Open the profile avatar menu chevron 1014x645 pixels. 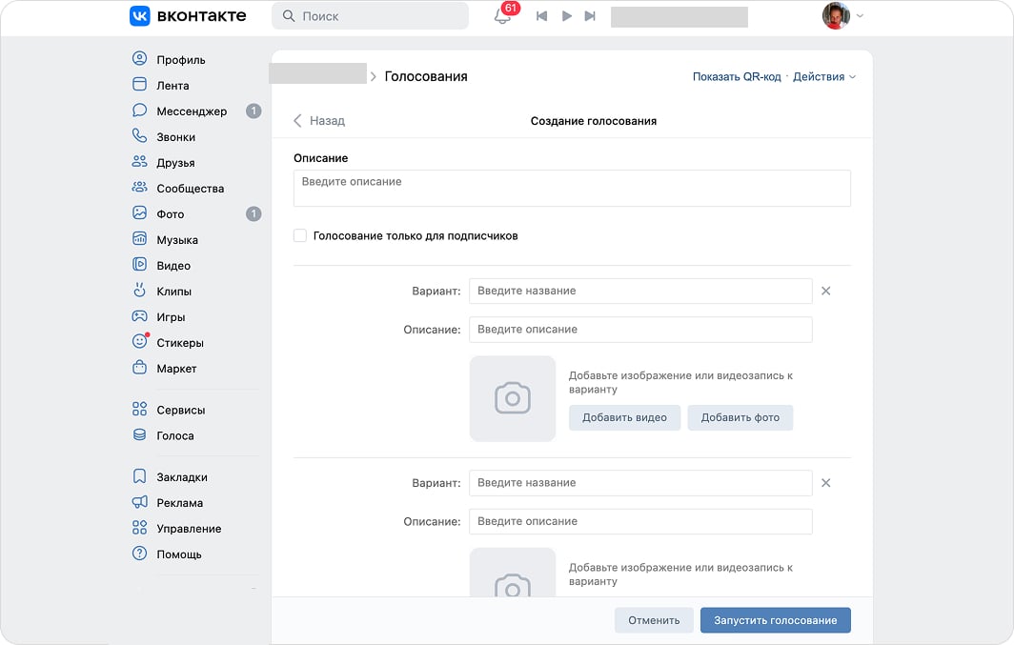[x=858, y=16]
